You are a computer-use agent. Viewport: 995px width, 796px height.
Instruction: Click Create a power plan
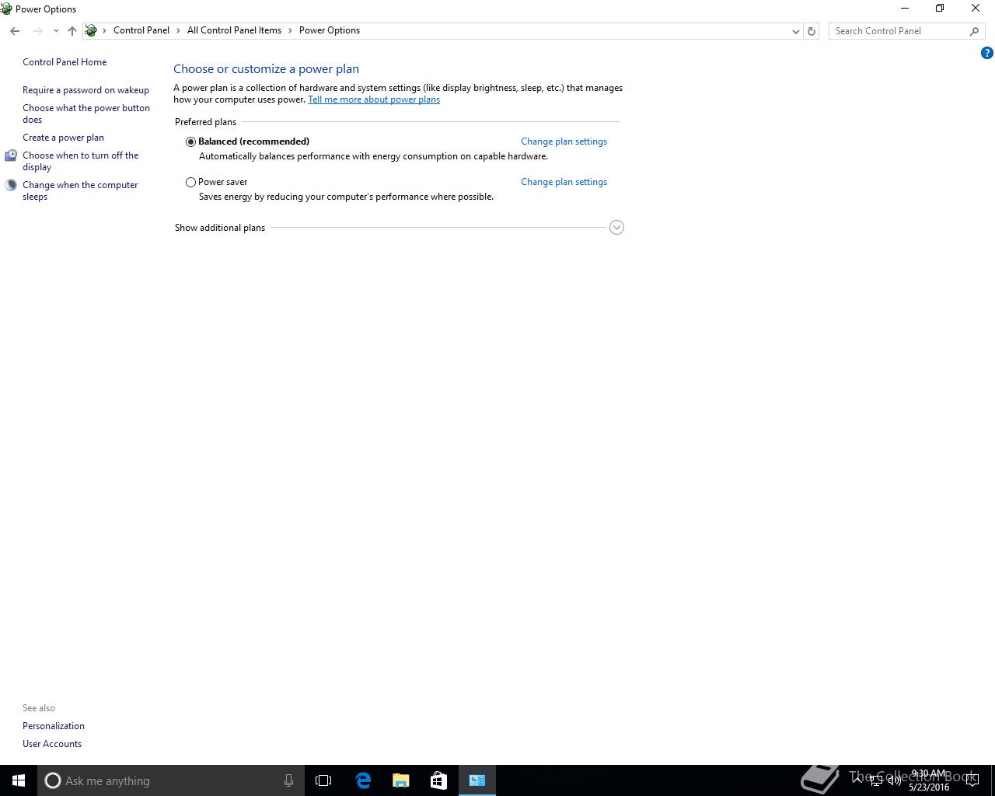point(63,138)
